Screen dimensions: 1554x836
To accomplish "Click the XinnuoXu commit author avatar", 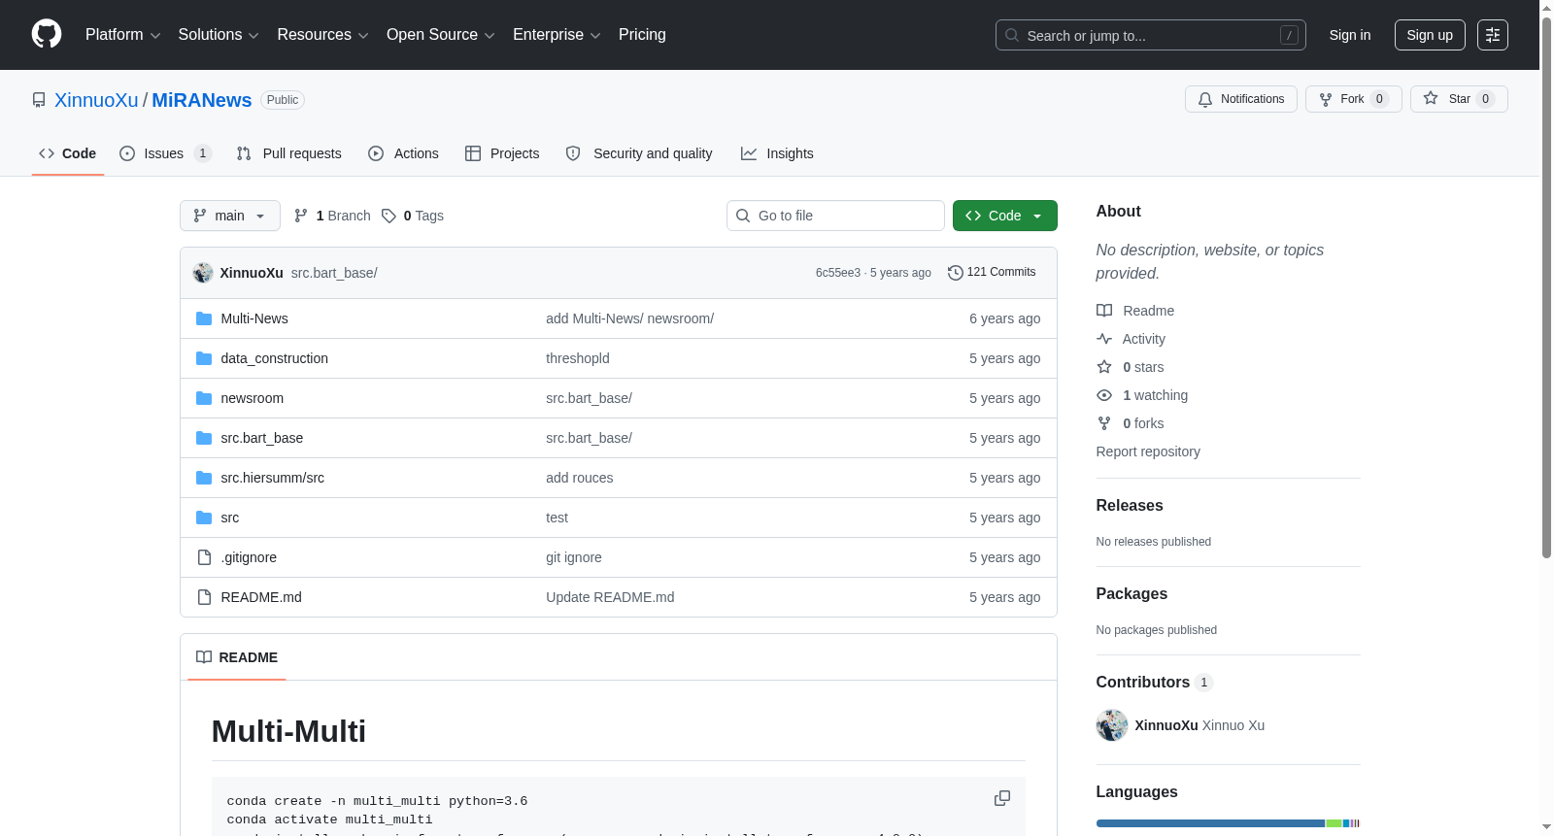I will 203,273.
